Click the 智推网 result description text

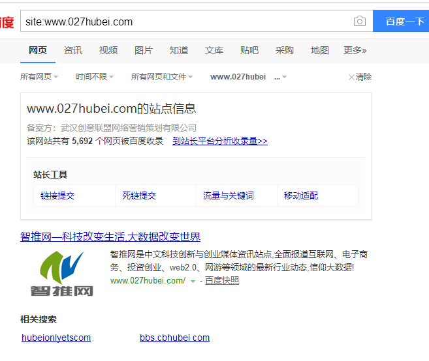tap(239, 261)
